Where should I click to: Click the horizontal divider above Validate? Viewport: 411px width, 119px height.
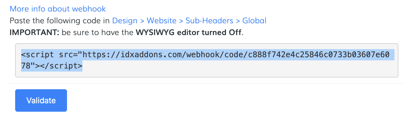pos(207,83)
